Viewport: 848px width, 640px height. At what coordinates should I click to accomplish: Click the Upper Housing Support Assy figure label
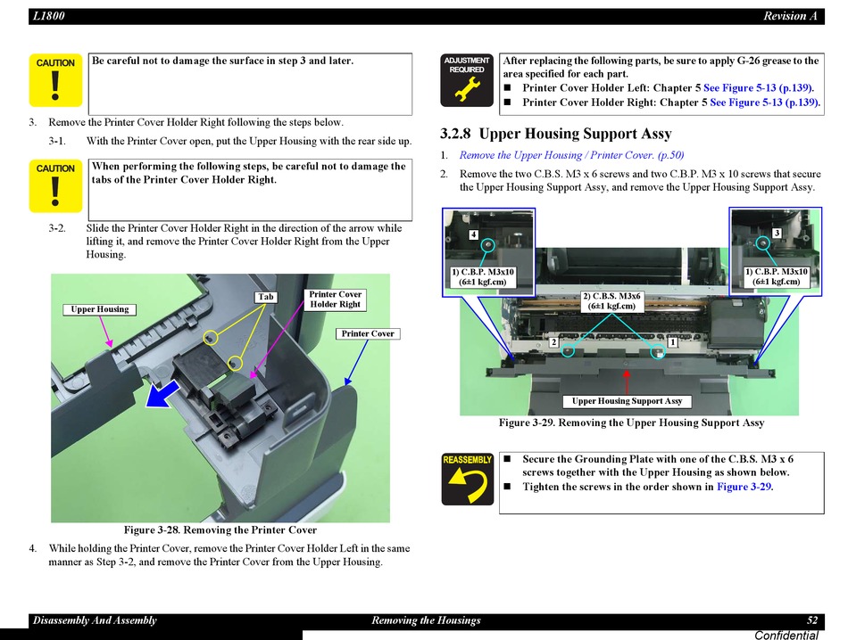[x=627, y=401]
